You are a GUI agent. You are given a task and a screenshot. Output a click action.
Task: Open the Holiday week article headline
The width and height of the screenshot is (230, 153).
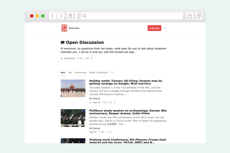coord(126,82)
